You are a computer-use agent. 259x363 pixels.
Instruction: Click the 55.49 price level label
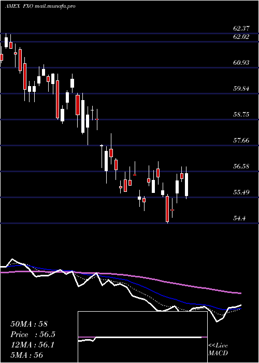click(x=241, y=192)
